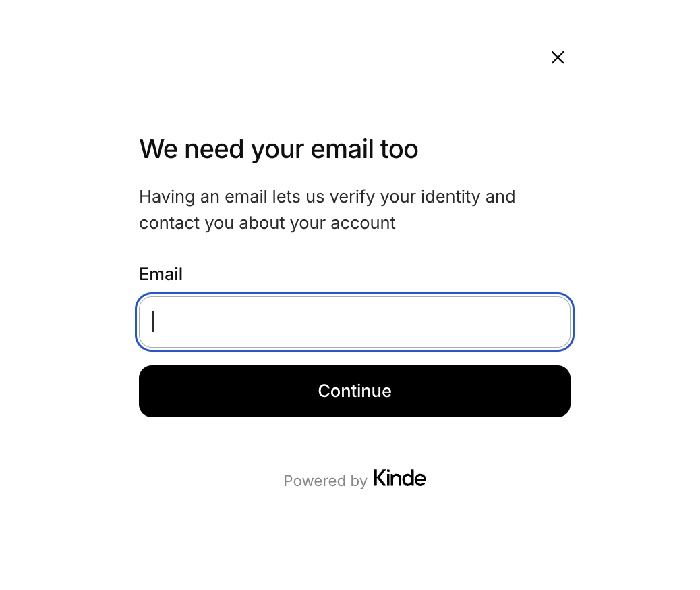Place cursor inside the email text box
The height and width of the screenshot is (590, 700).
(x=355, y=322)
